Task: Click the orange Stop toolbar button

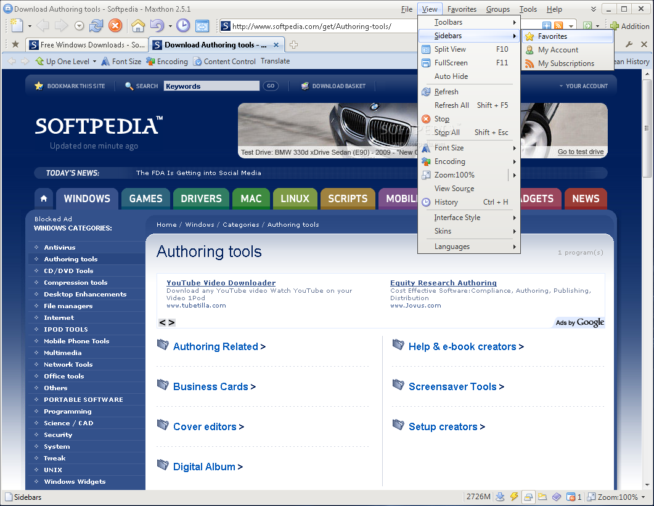Action: [x=115, y=26]
